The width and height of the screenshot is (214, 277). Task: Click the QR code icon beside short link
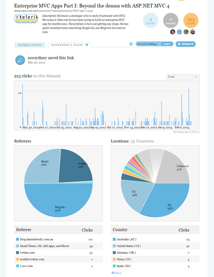click(131, 44)
